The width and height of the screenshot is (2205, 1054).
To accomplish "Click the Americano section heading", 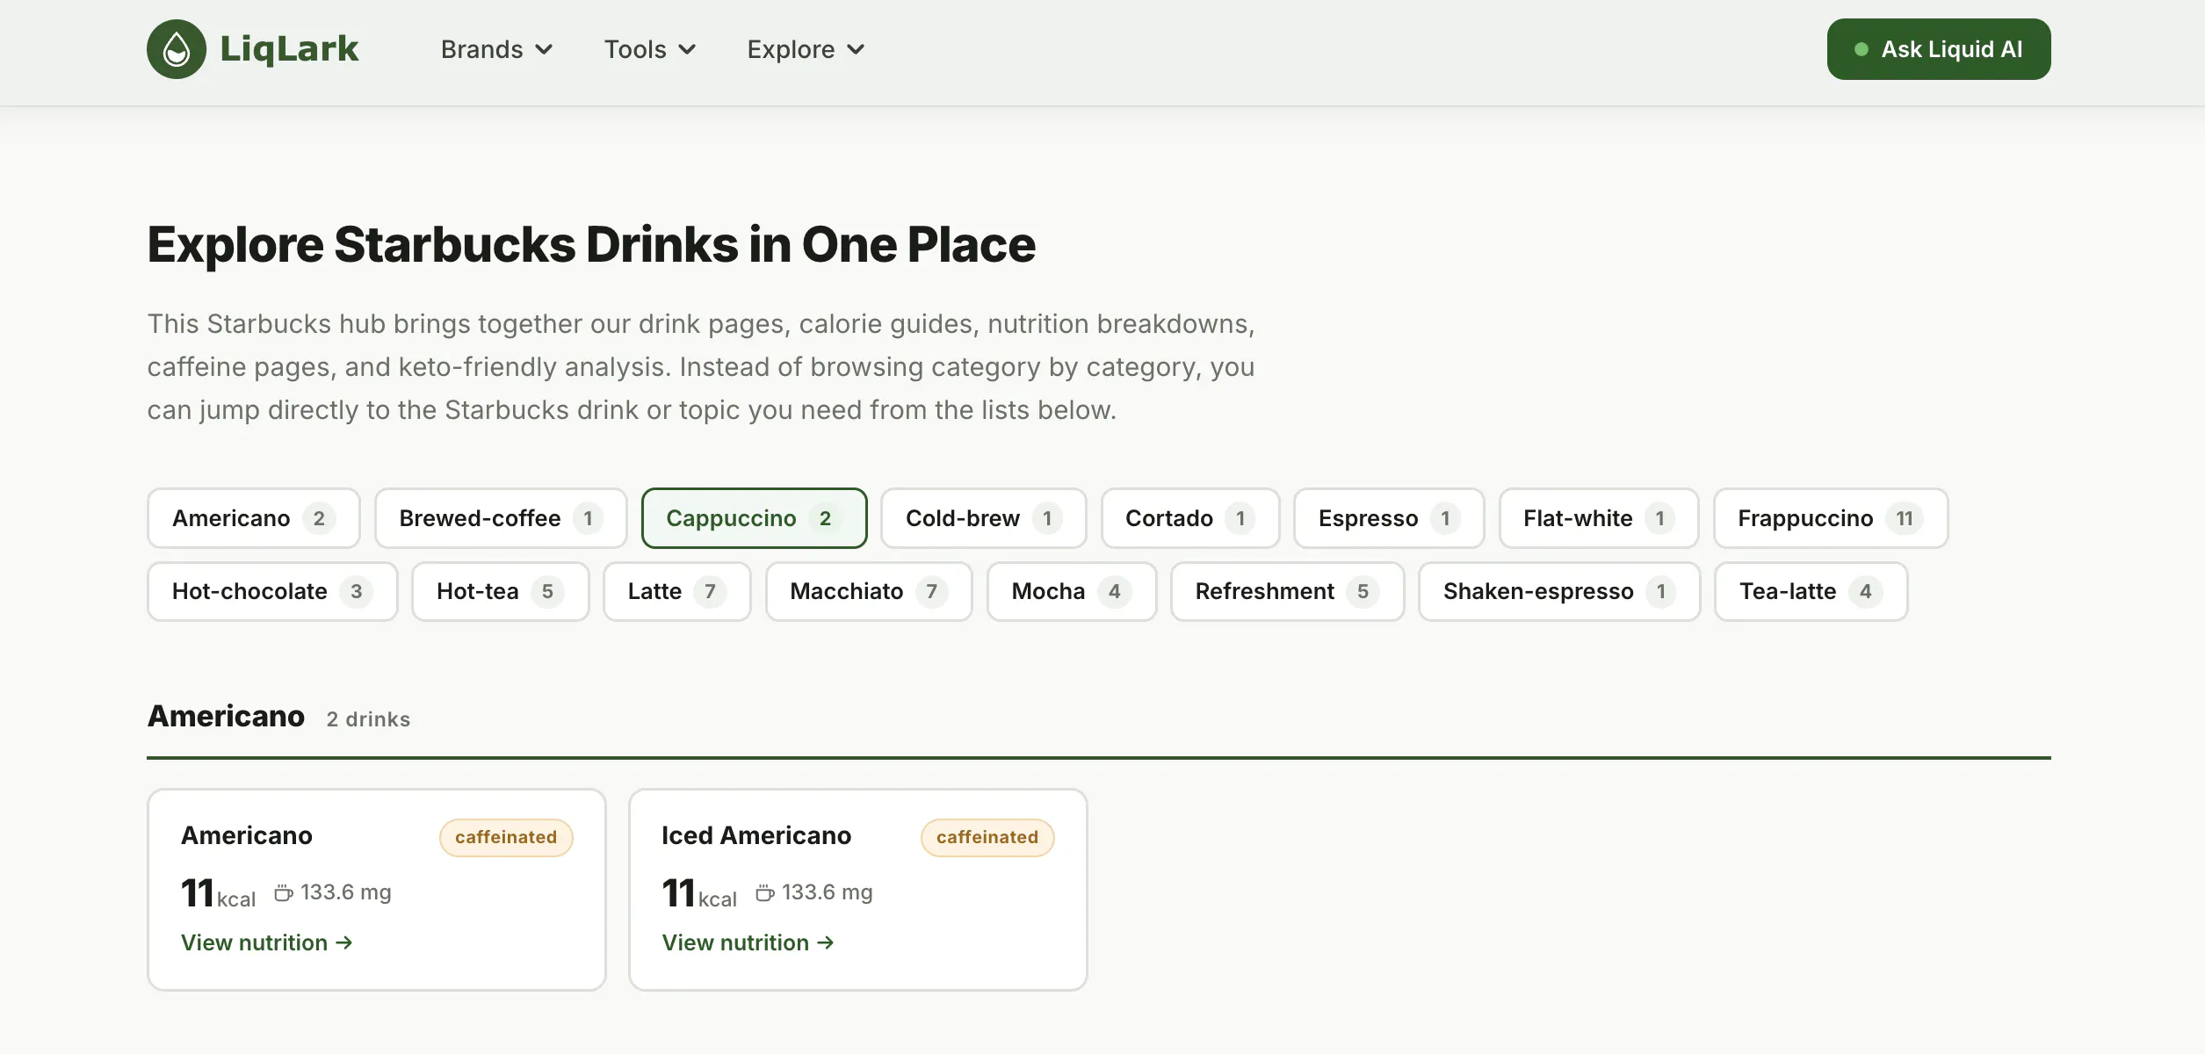I will point(226,716).
